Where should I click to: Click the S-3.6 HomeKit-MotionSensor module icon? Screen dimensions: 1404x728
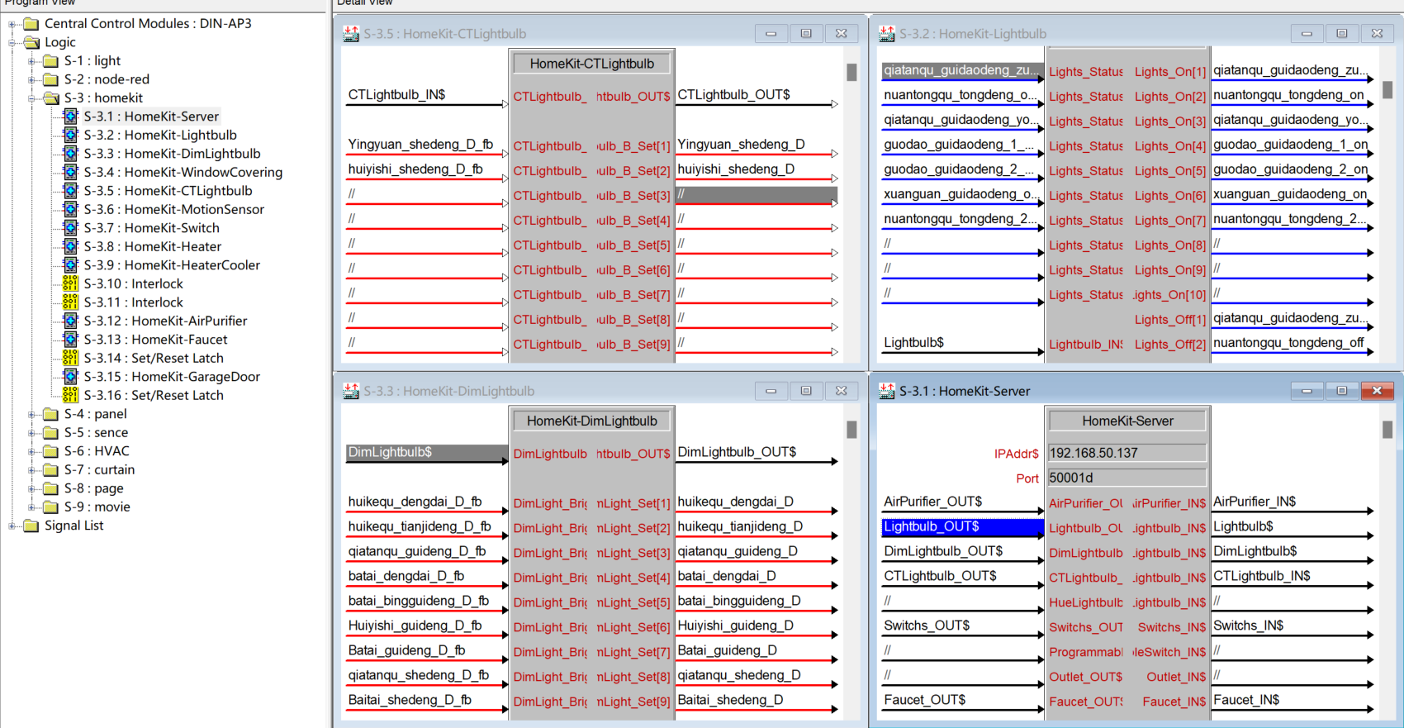(x=71, y=209)
